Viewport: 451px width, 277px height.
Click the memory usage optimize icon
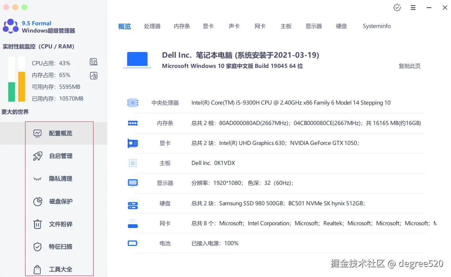[93, 76]
